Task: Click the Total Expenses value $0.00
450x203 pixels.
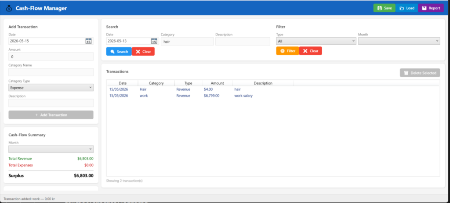Action: click(x=89, y=165)
